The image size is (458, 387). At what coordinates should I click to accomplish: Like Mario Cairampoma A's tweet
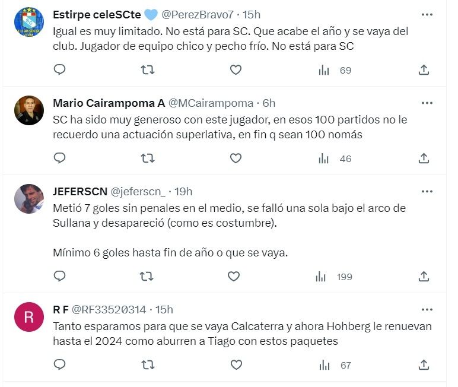pos(236,158)
